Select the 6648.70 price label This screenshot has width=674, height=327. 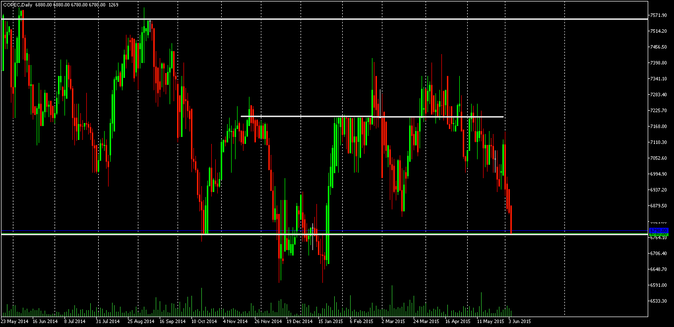pyautogui.click(x=660, y=269)
